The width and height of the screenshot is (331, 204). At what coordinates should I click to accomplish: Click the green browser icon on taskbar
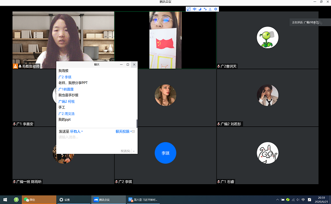[16, 200]
